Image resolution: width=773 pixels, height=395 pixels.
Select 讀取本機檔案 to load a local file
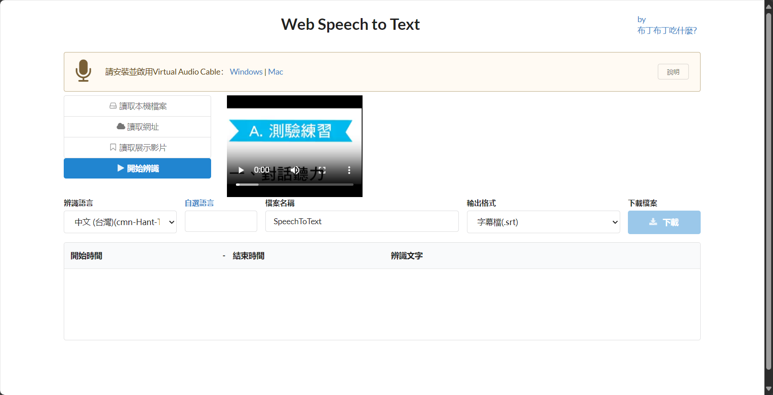coord(137,106)
